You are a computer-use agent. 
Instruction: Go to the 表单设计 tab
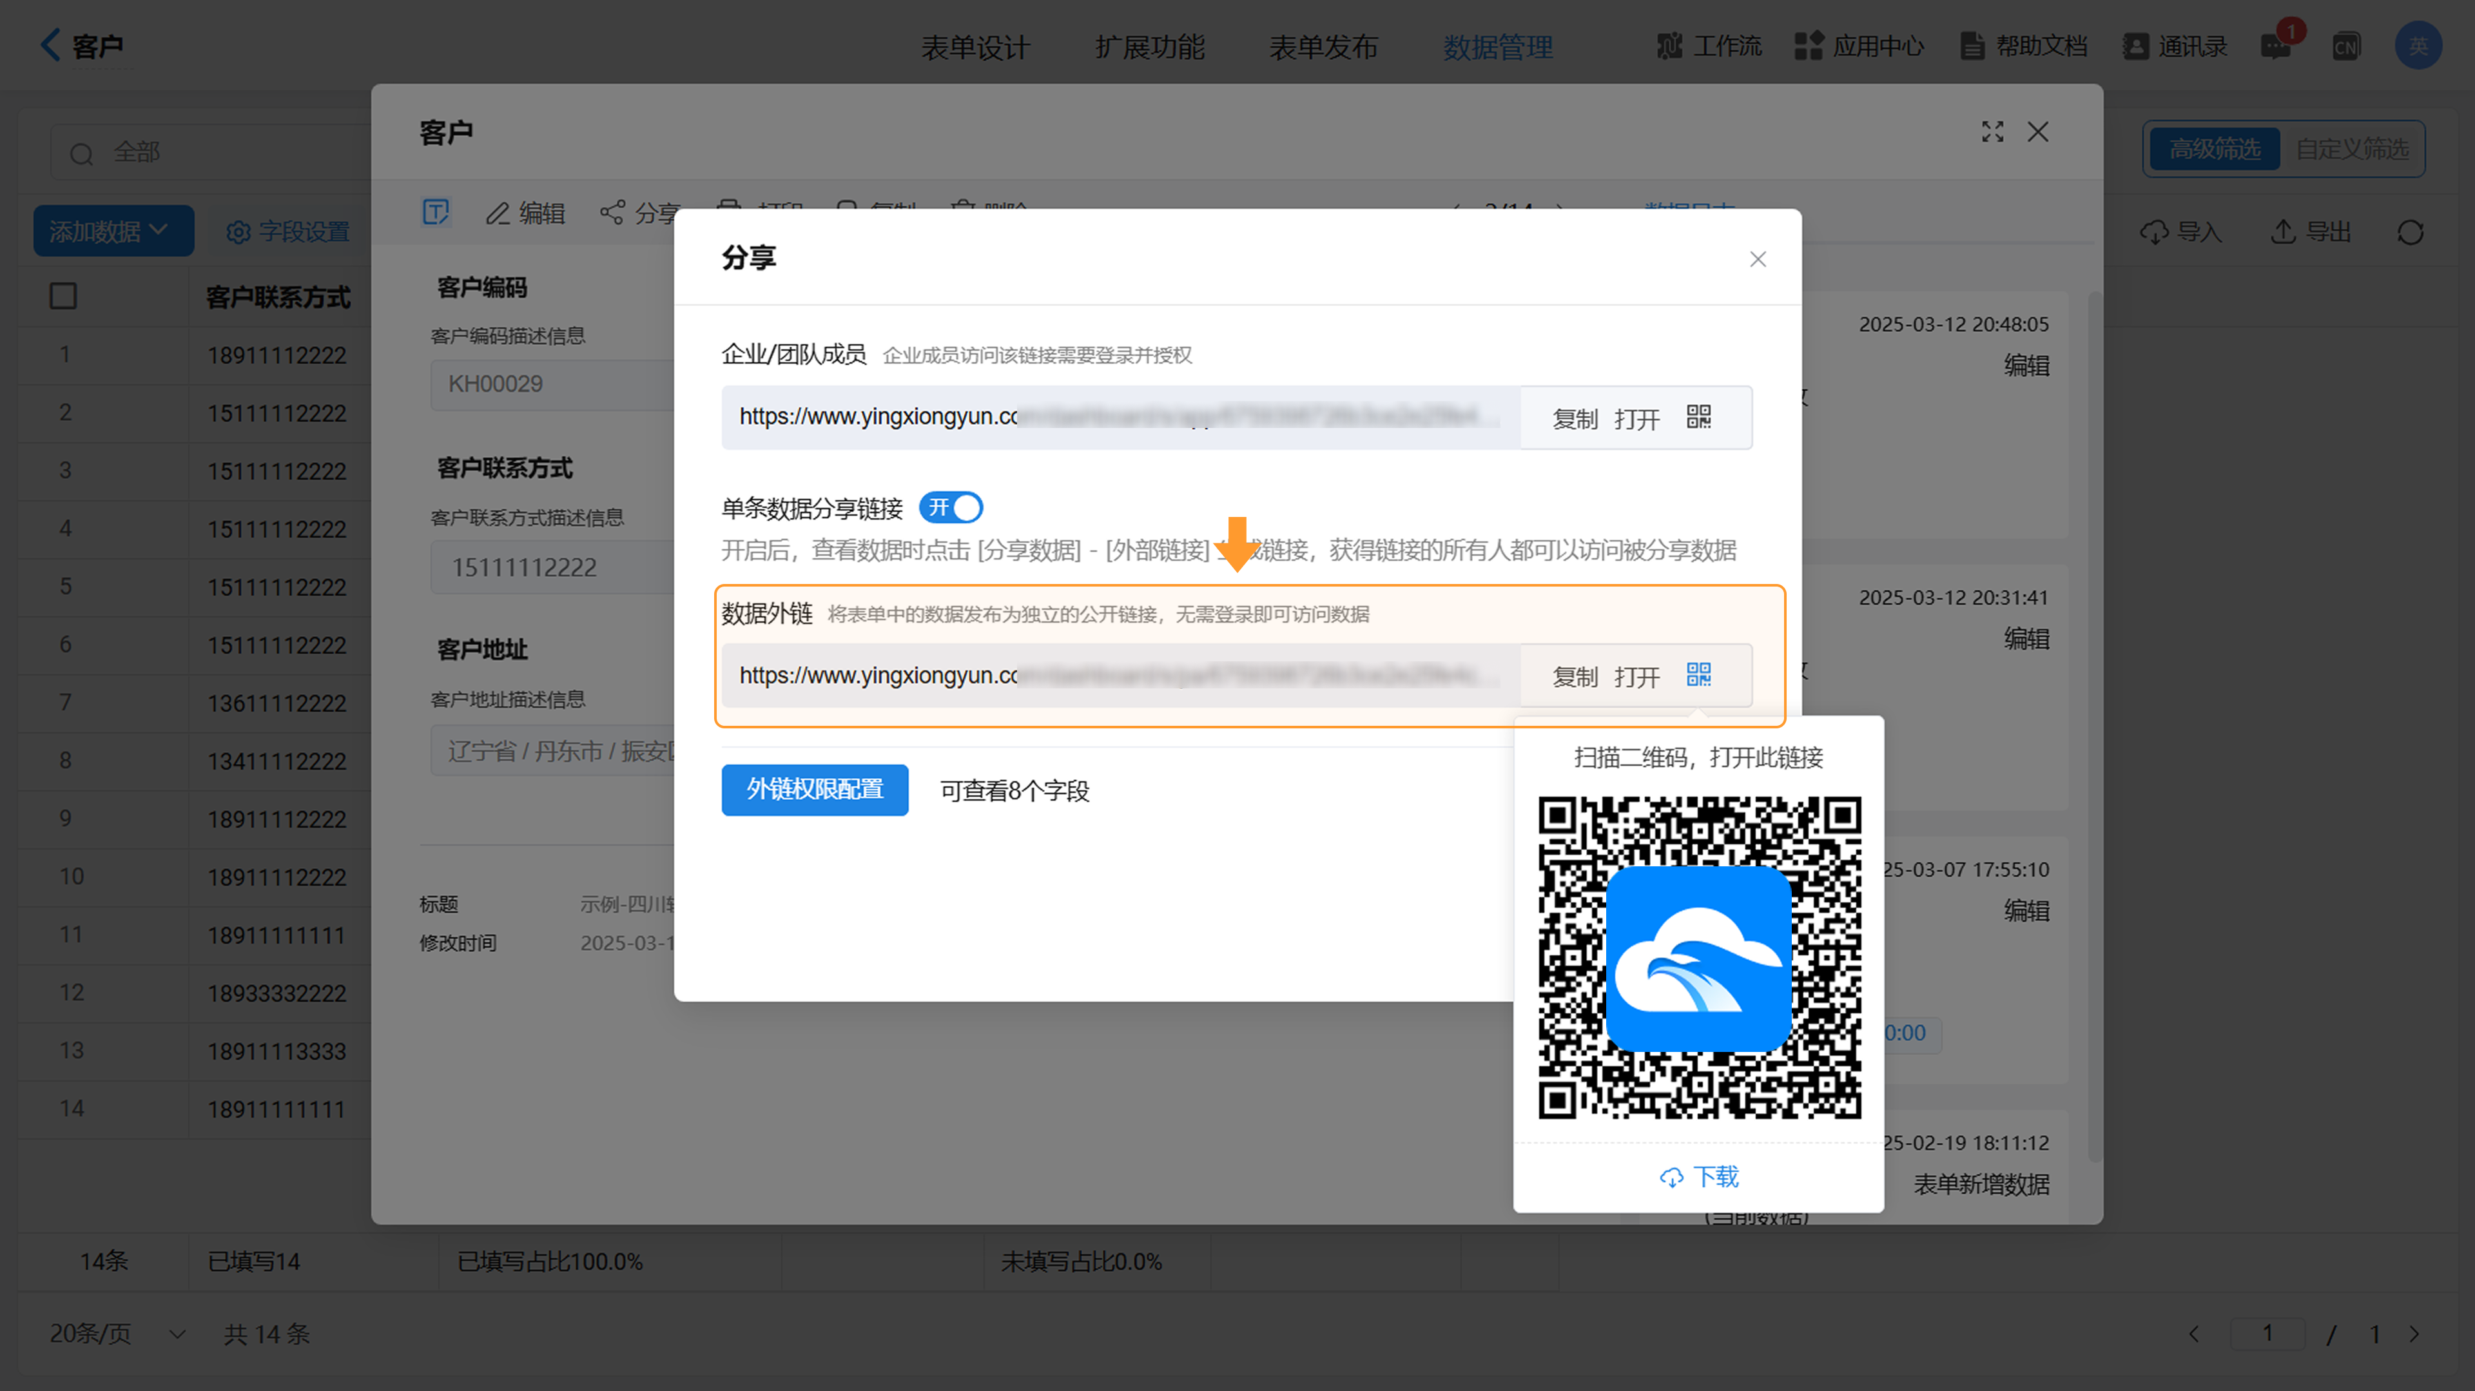pyautogui.click(x=975, y=46)
